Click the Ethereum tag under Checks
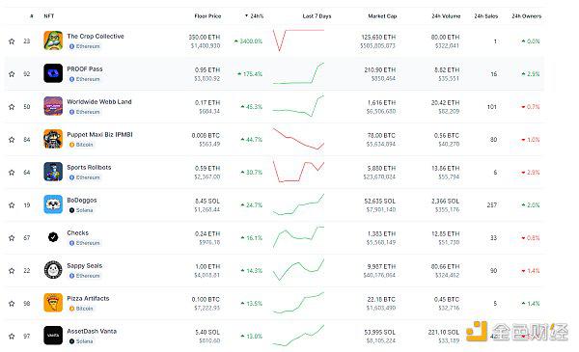This screenshot has width=579, height=352. click(x=85, y=243)
